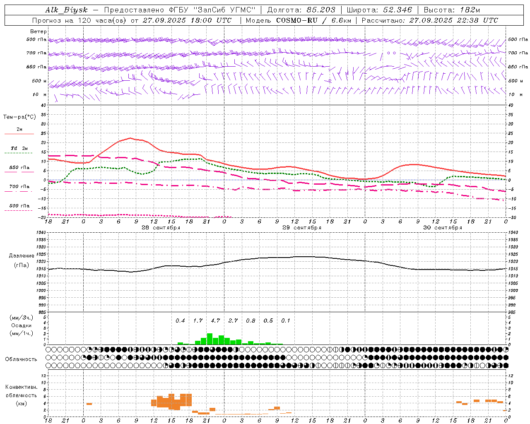Click the 3-hour precipitation value '2.7'
This screenshot has height=424, width=530.
pos(233,321)
